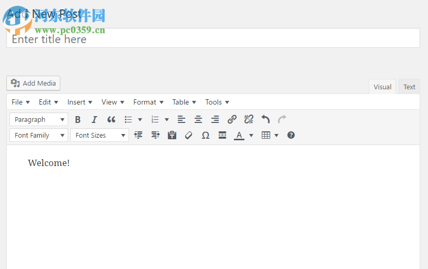Click the Add Media button
The width and height of the screenshot is (428, 269).
pos(33,83)
